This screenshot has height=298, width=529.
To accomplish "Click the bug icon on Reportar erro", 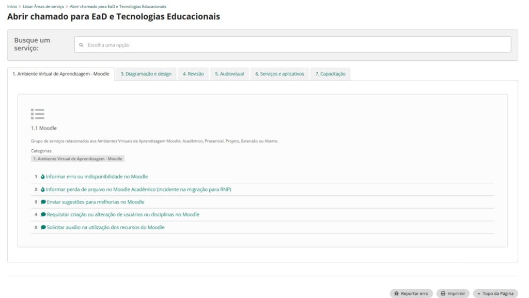I will (396, 293).
